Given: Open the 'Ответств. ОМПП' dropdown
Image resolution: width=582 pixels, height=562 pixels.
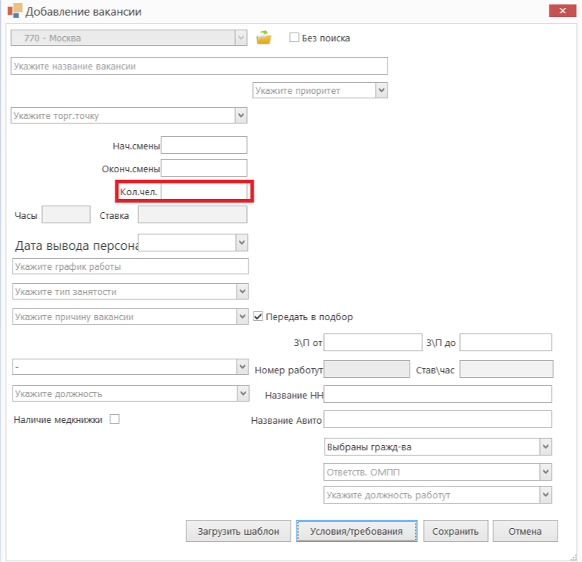Looking at the screenshot, I should pyautogui.click(x=546, y=472).
